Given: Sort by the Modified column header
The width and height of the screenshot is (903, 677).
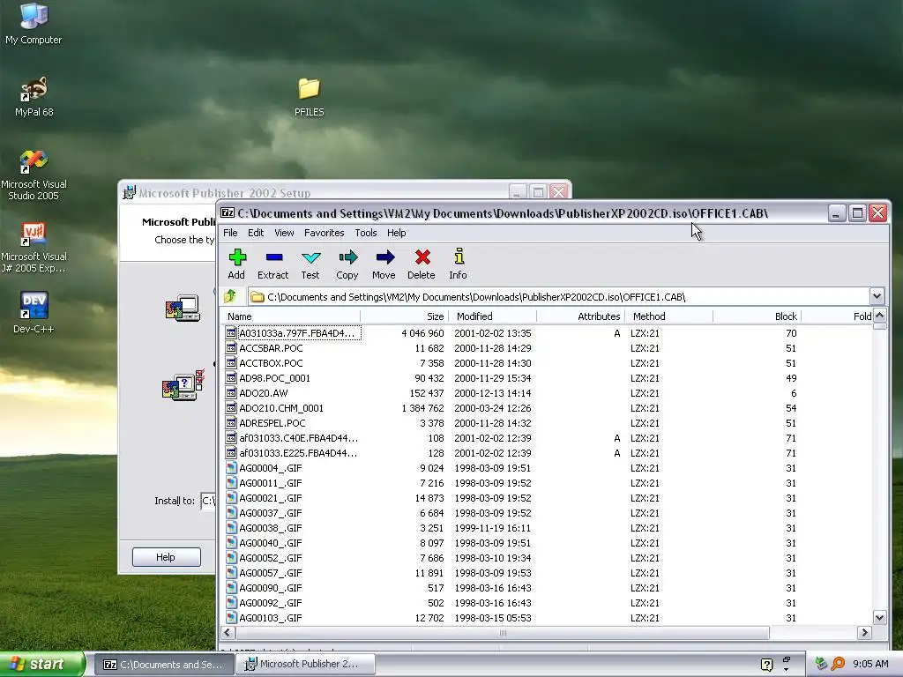Looking at the screenshot, I should tap(492, 316).
